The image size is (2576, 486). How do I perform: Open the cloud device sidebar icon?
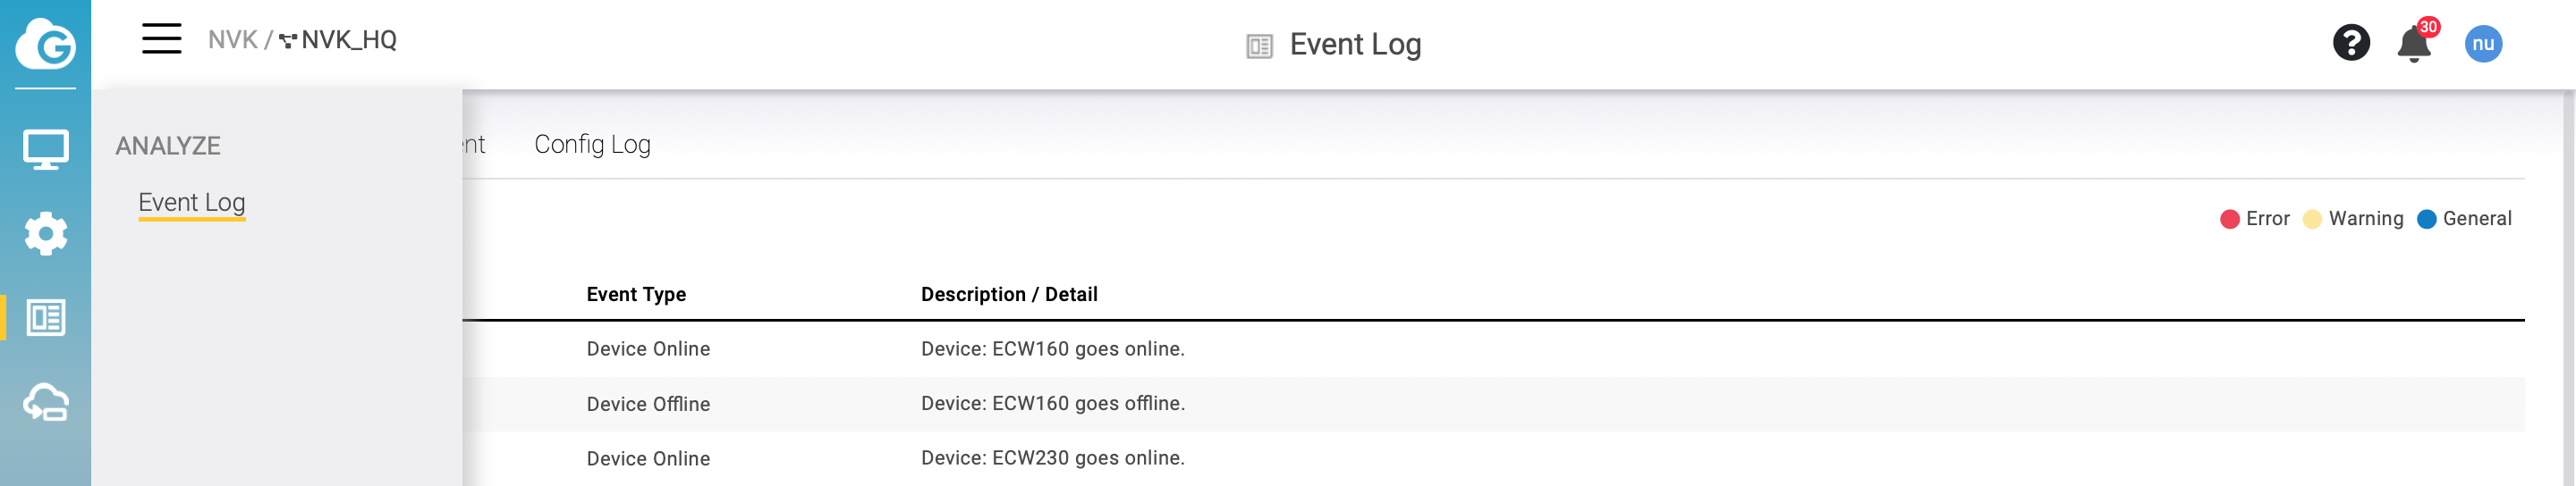point(45,403)
